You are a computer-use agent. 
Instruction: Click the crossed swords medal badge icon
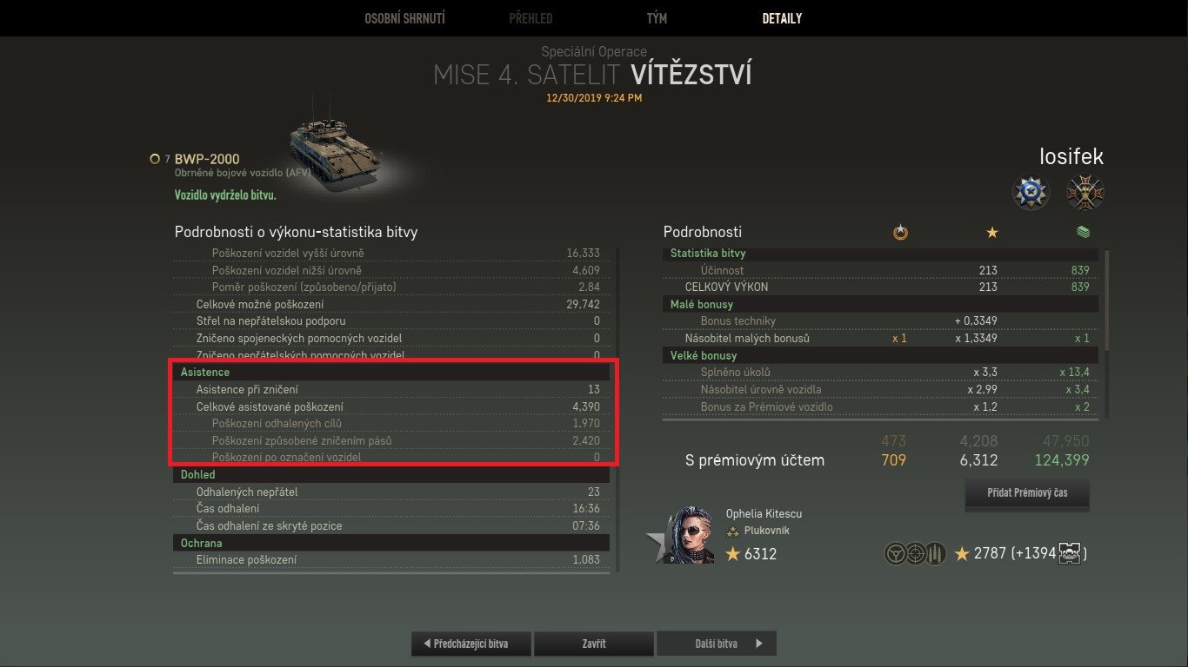pyautogui.click(x=1085, y=192)
